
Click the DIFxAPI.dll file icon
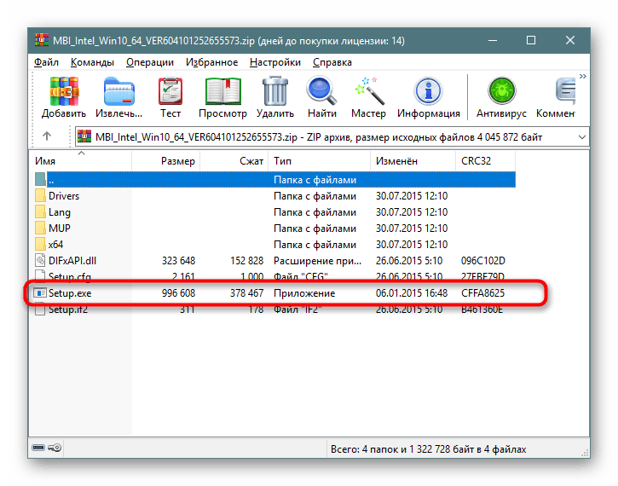tap(40, 260)
